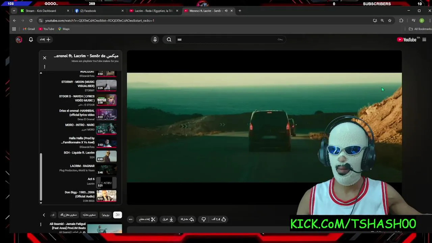Open the zoom level icon
The height and width of the screenshot is (243, 432).
(382, 21)
